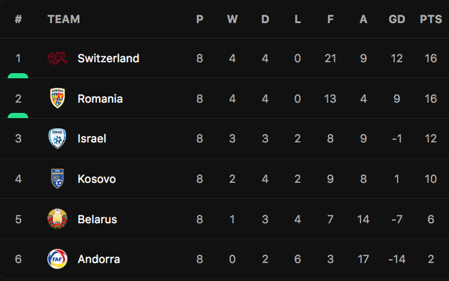Image resolution: width=449 pixels, height=281 pixels.
Task: Open the Kosovo team page
Action: point(96,179)
